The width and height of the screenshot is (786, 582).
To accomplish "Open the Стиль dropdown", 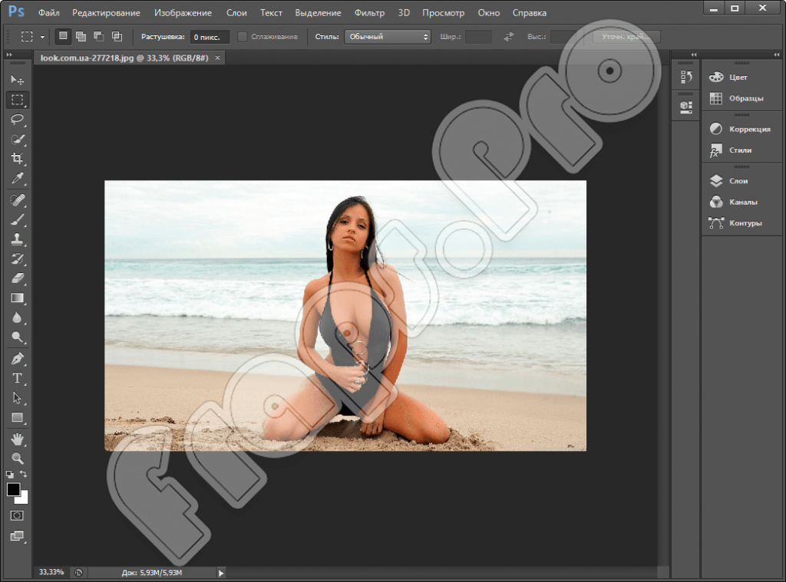I will [388, 37].
